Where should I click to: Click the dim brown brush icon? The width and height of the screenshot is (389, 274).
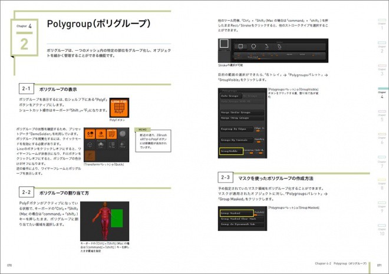pos(90,156)
